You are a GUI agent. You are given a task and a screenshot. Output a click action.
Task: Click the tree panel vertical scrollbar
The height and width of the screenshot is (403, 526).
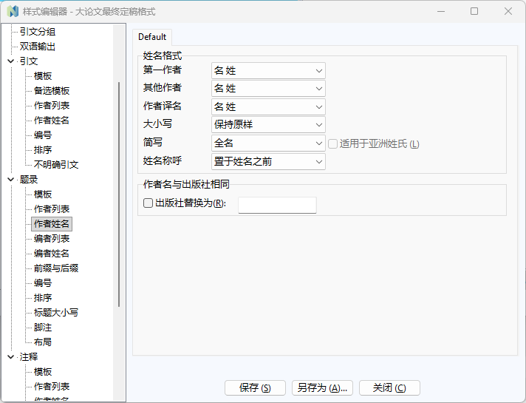pyautogui.click(x=119, y=194)
